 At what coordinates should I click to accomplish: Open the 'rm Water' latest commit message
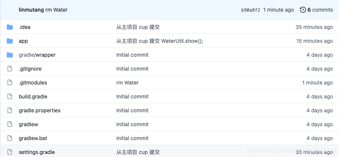[57, 10]
